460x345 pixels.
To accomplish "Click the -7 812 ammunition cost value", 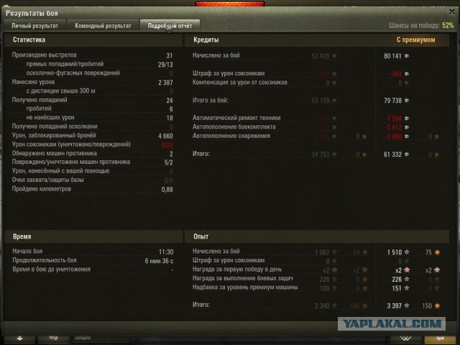I will pyautogui.click(x=393, y=127).
